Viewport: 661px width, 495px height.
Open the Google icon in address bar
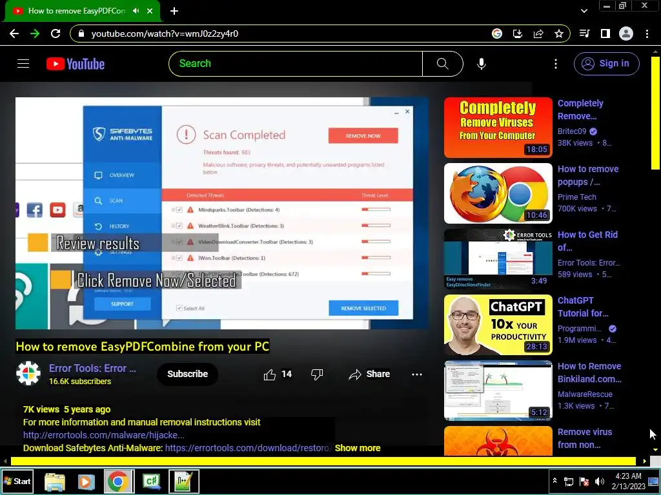(497, 34)
